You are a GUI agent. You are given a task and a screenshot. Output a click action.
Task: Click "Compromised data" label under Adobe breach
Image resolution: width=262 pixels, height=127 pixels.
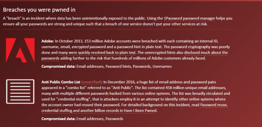pyautogui.click(x=59, y=66)
